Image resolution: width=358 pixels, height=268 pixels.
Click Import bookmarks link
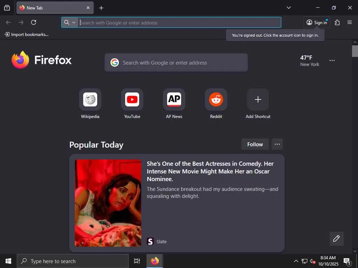[x=27, y=35]
